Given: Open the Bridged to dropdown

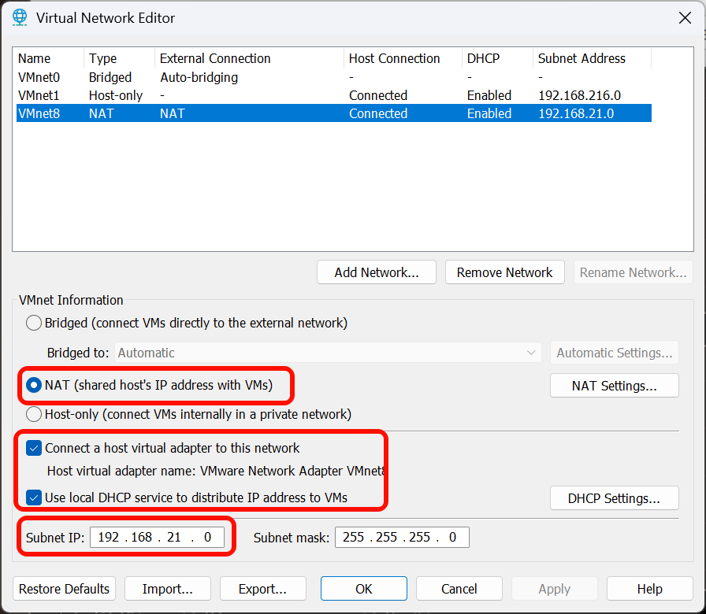Looking at the screenshot, I should click(x=328, y=353).
